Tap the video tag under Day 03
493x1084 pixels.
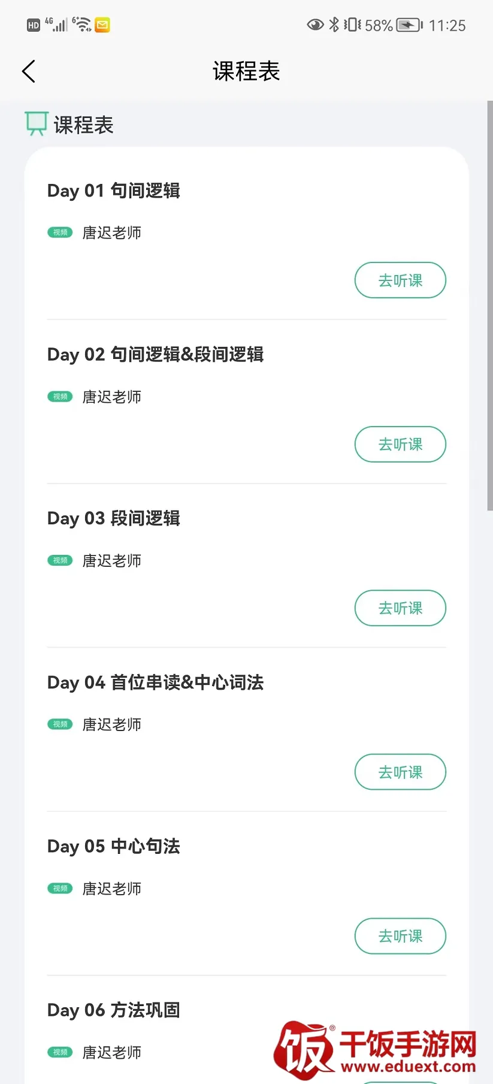point(60,560)
